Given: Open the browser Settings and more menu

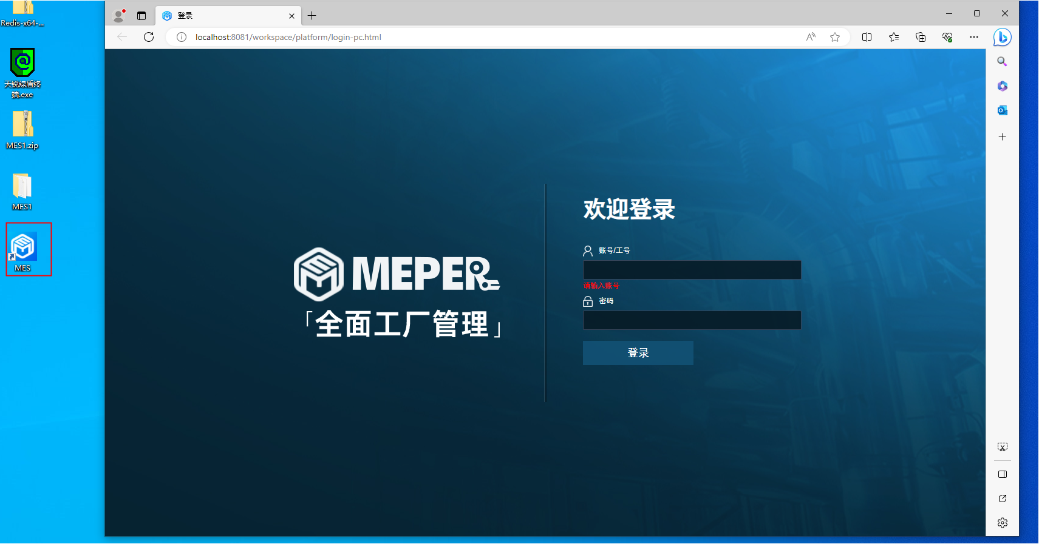Looking at the screenshot, I should click(x=974, y=37).
